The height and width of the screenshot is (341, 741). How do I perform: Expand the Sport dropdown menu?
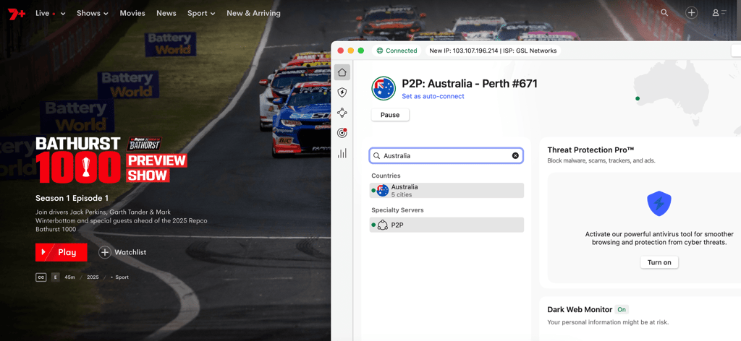click(x=201, y=13)
